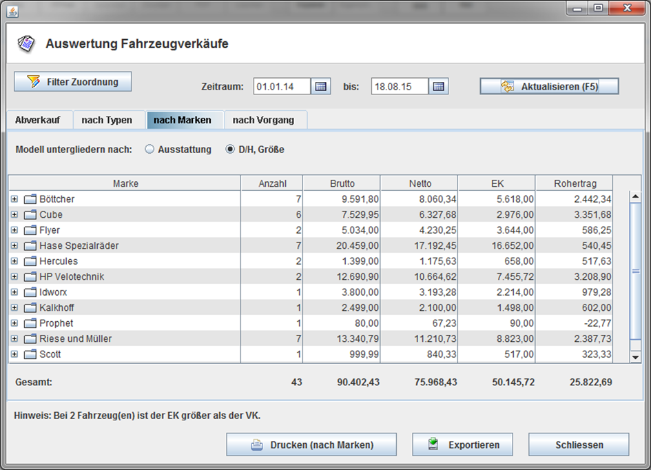Screen dimensions: 651x470
Task: Expand the Riese und Müller brand row
Action: [14, 338]
